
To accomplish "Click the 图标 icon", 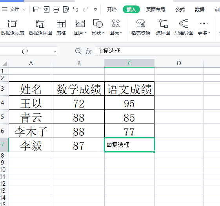I will coord(116,23).
